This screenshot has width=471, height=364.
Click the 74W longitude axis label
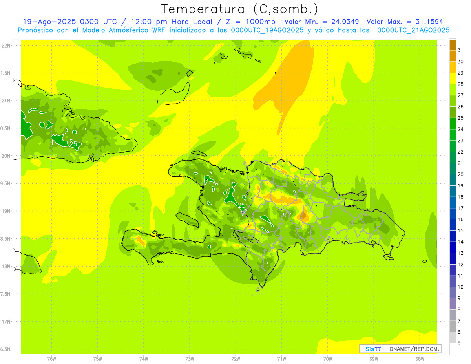(x=144, y=359)
